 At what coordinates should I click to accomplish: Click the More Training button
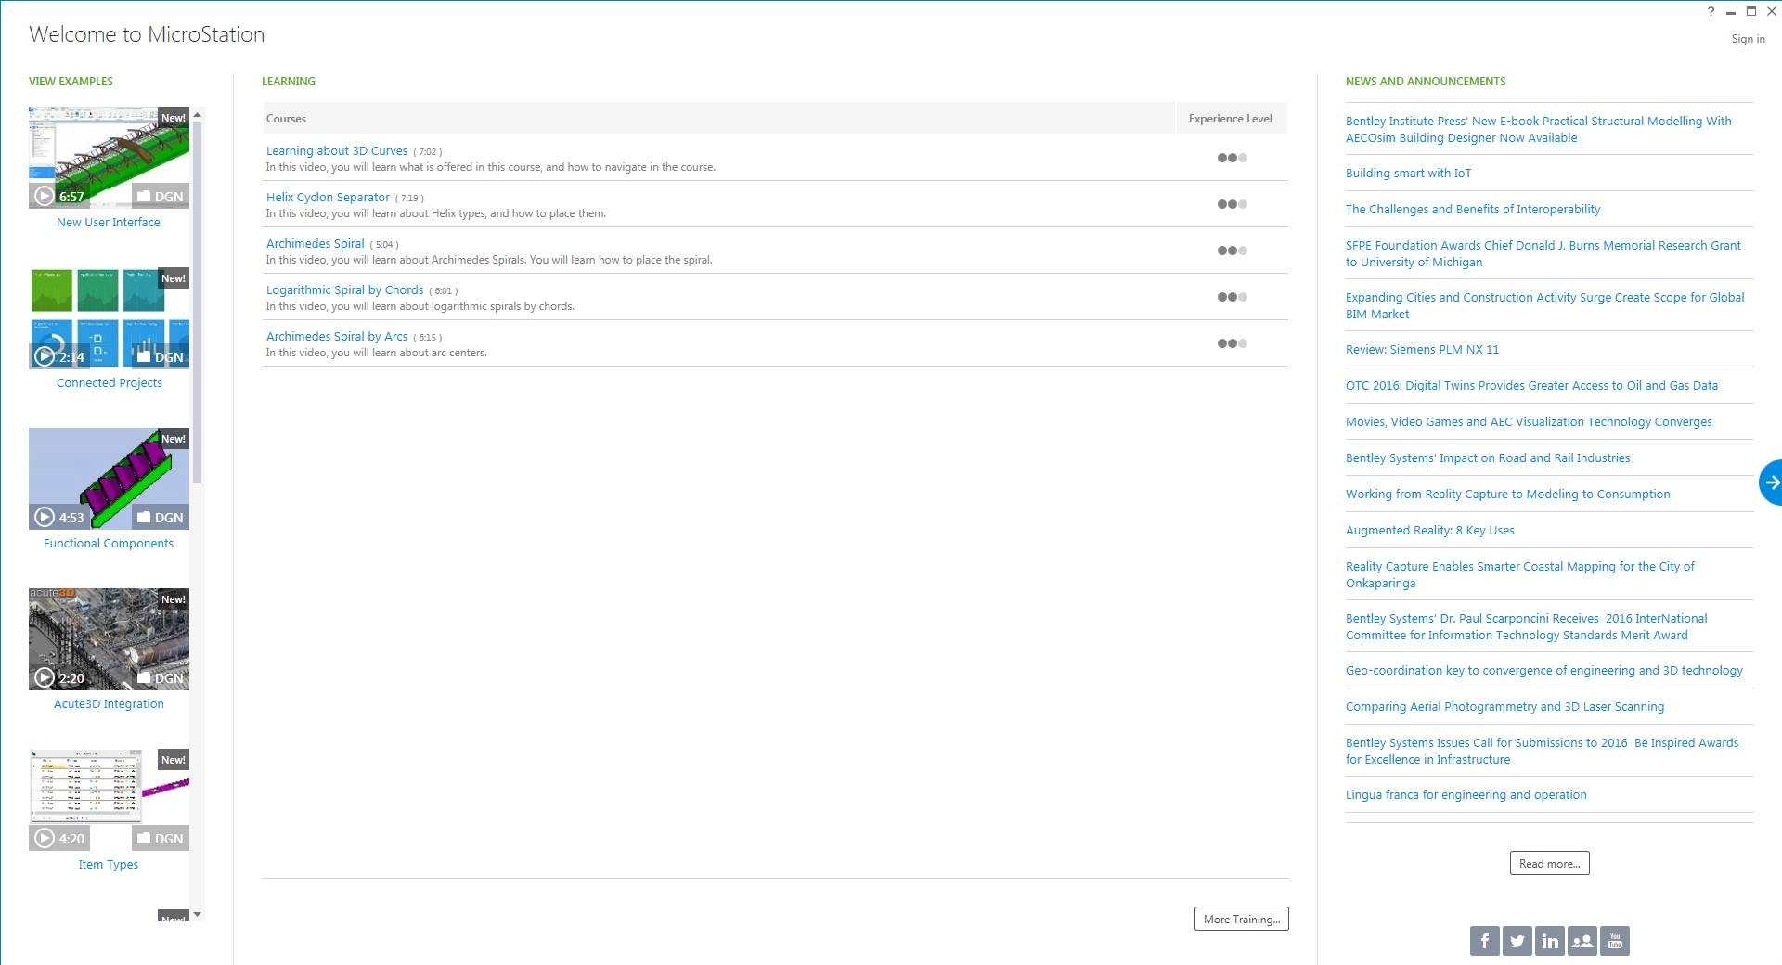[x=1241, y=919]
